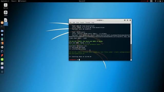Click 'Title: Generic UNION query (NULL)' line

tap(89, 34)
